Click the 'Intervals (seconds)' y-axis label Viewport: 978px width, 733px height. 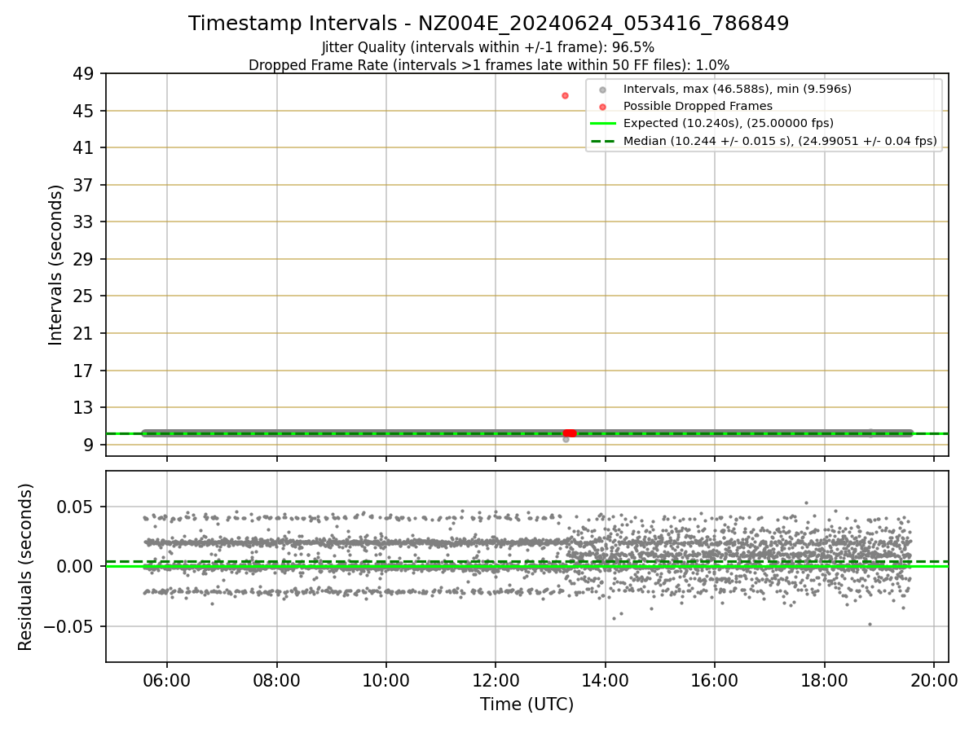coord(55,265)
